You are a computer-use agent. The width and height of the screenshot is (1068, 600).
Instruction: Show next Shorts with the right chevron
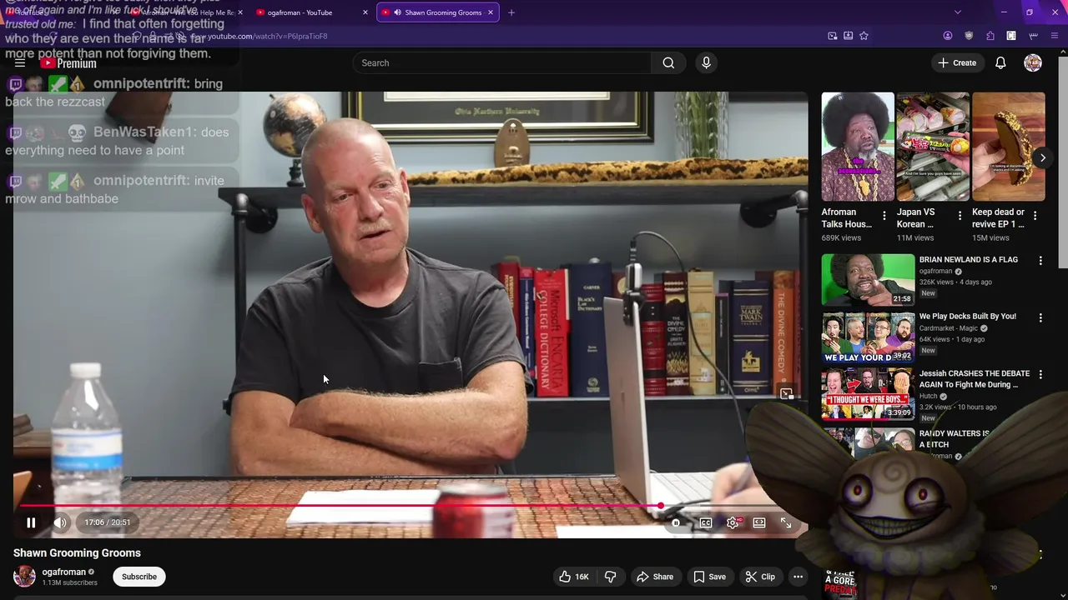(x=1042, y=157)
